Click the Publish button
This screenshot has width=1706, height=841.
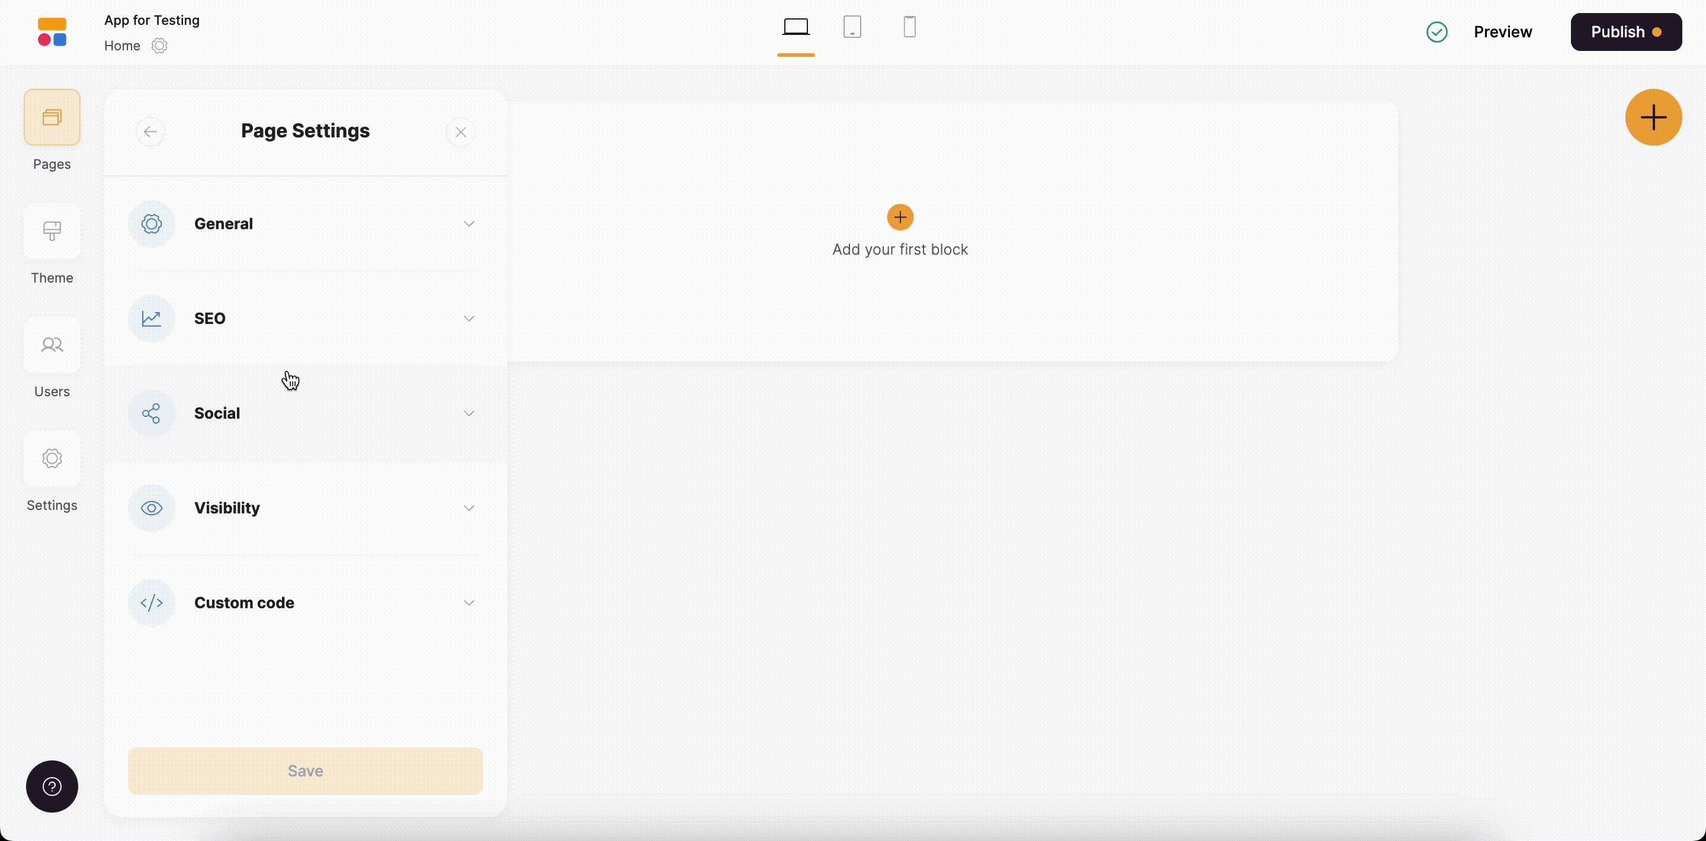[1627, 31]
